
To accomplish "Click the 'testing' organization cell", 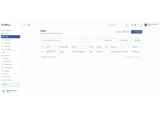I will coord(62,52).
